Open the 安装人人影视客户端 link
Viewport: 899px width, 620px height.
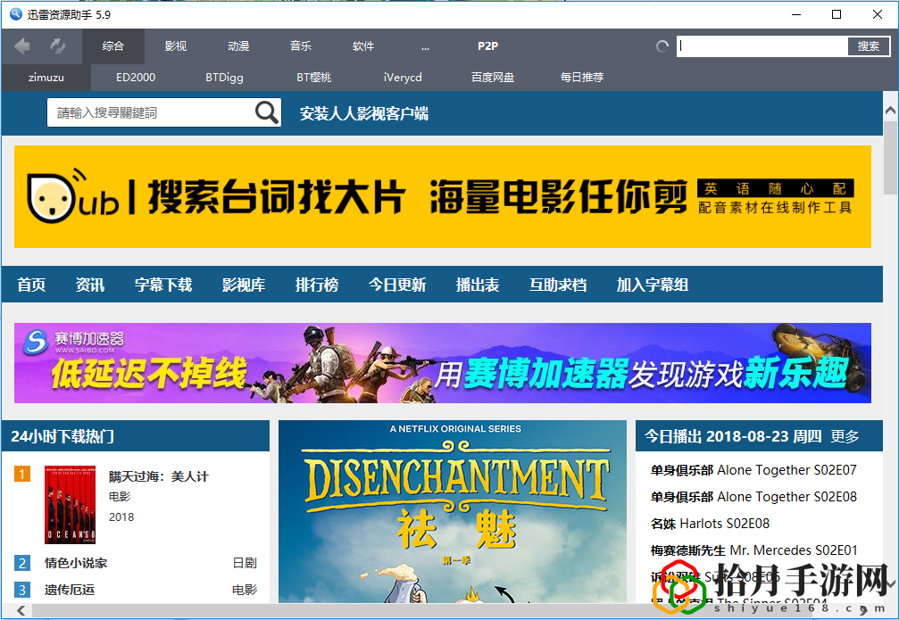click(x=364, y=113)
